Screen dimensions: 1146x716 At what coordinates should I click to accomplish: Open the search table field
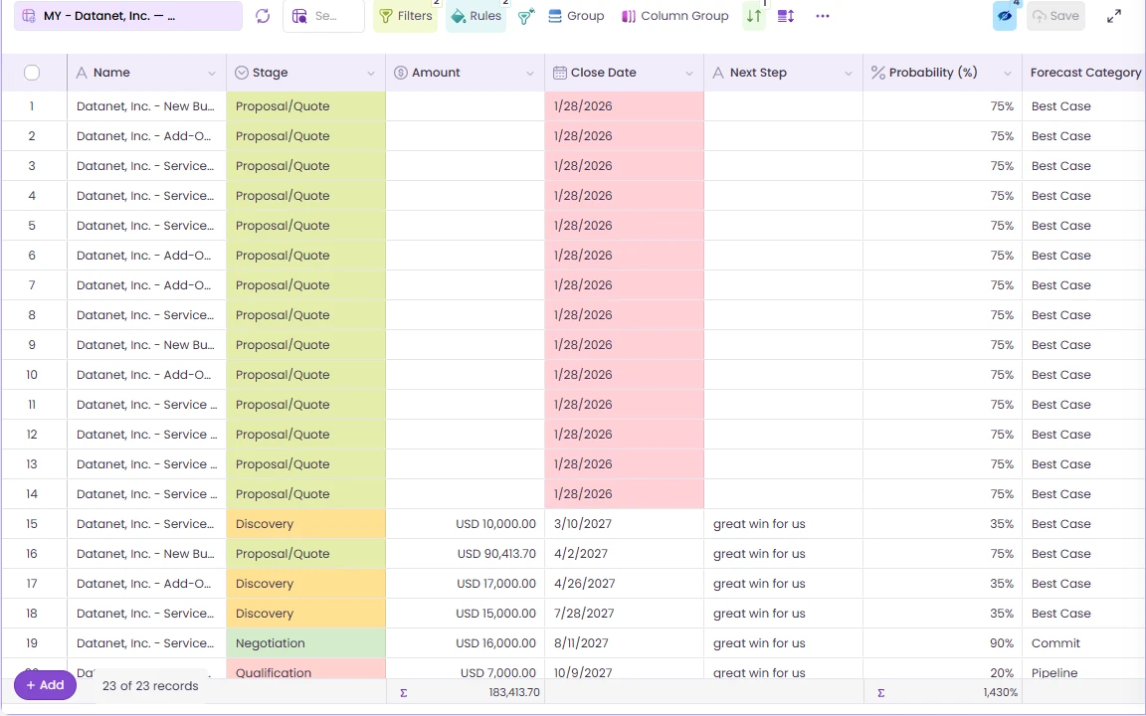[x=323, y=16]
